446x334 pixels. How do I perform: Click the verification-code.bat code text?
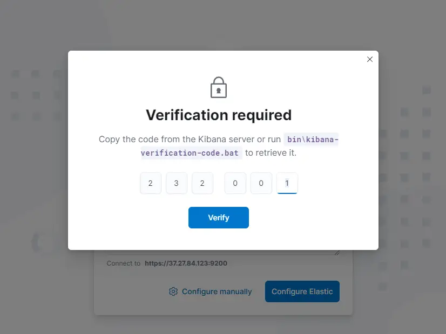point(190,153)
